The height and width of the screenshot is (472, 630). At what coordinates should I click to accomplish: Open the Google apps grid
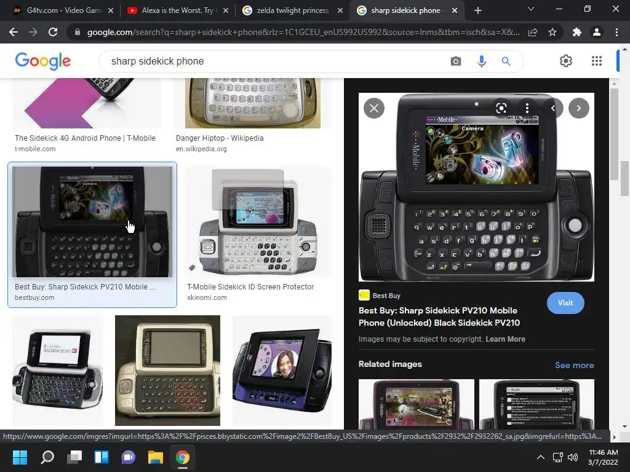pyautogui.click(x=597, y=61)
